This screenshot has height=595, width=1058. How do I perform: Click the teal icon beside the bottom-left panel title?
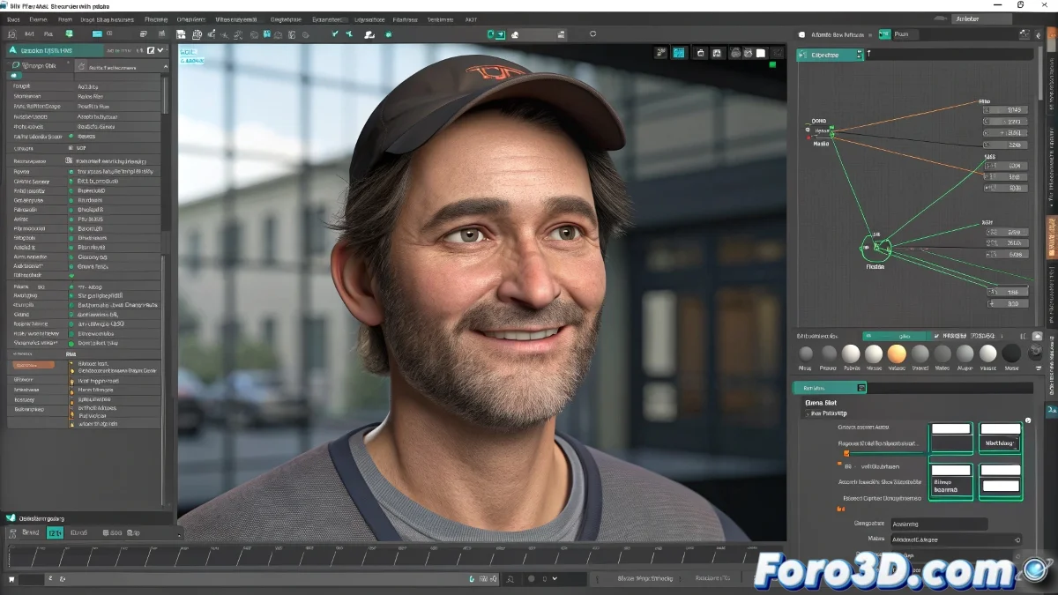pyautogui.click(x=11, y=518)
